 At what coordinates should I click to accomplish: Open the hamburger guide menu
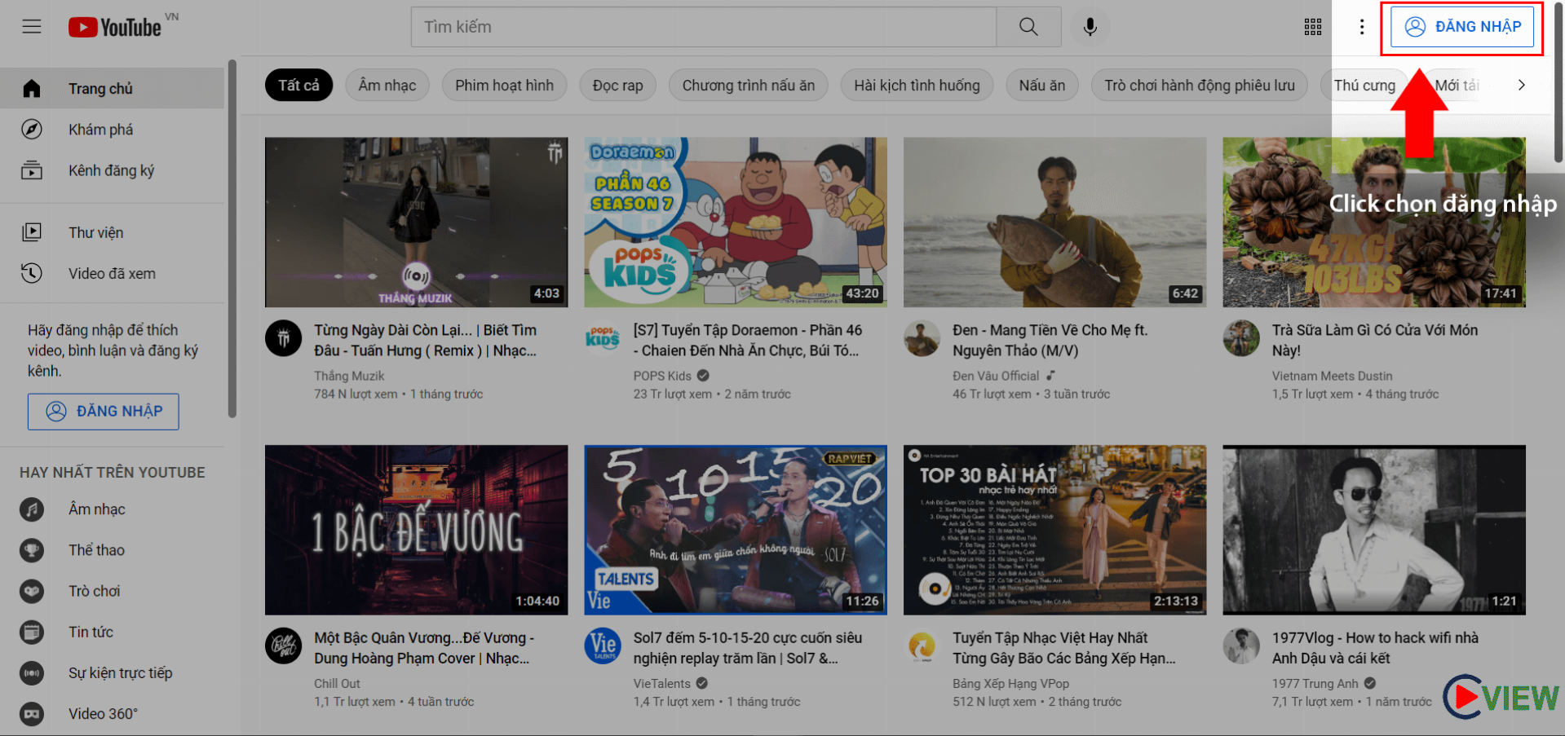point(32,27)
